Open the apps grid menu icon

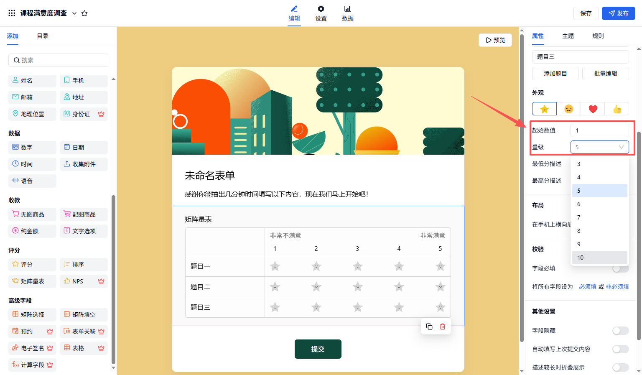click(x=12, y=13)
